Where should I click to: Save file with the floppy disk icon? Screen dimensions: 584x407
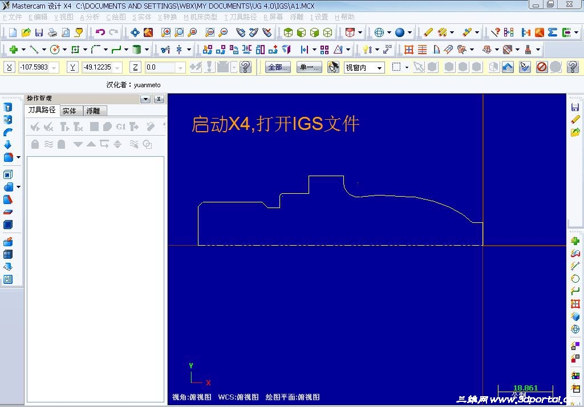pos(39,32)
